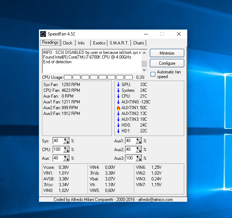The width and height of the screenshot is (232, 218).
Task: Click the arrow icon beside System temperature
Action: click(x=118, y=90)
